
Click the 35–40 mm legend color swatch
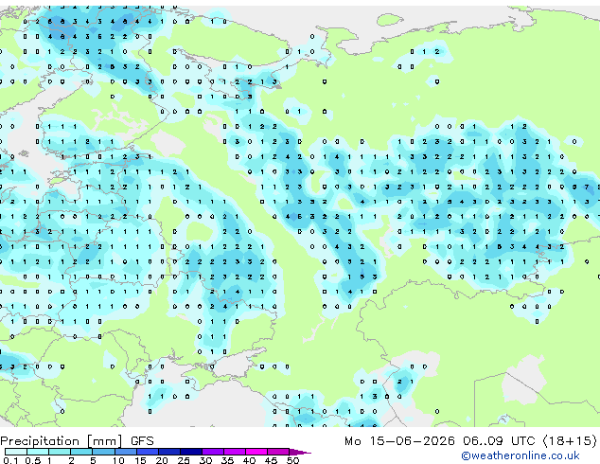234,452
